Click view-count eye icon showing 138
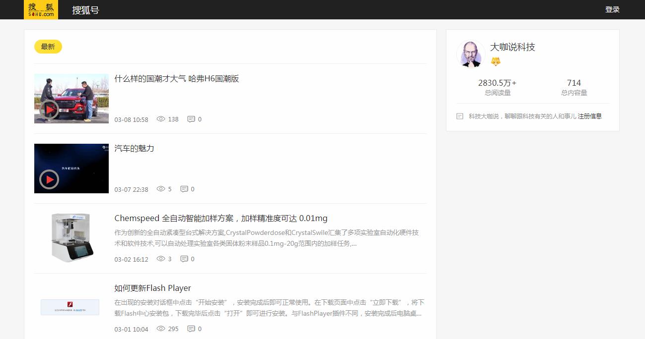Viewport: 645px width, 339px height. click(x=161, y=119)
